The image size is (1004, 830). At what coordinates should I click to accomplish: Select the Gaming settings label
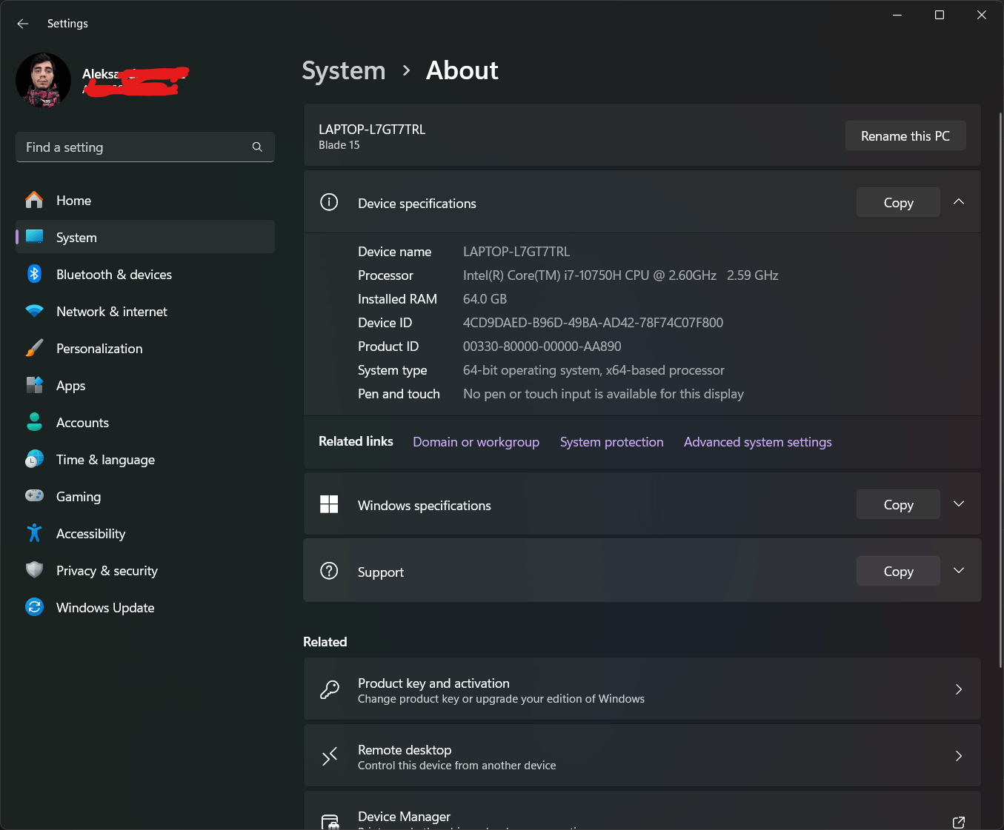(79, 497)
